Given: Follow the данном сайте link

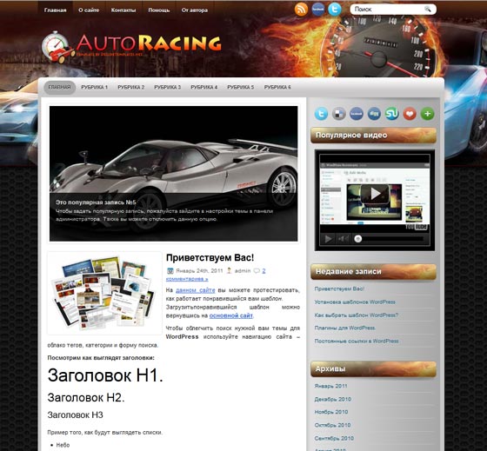Looking at the screenshot, I should click(196, 290).
